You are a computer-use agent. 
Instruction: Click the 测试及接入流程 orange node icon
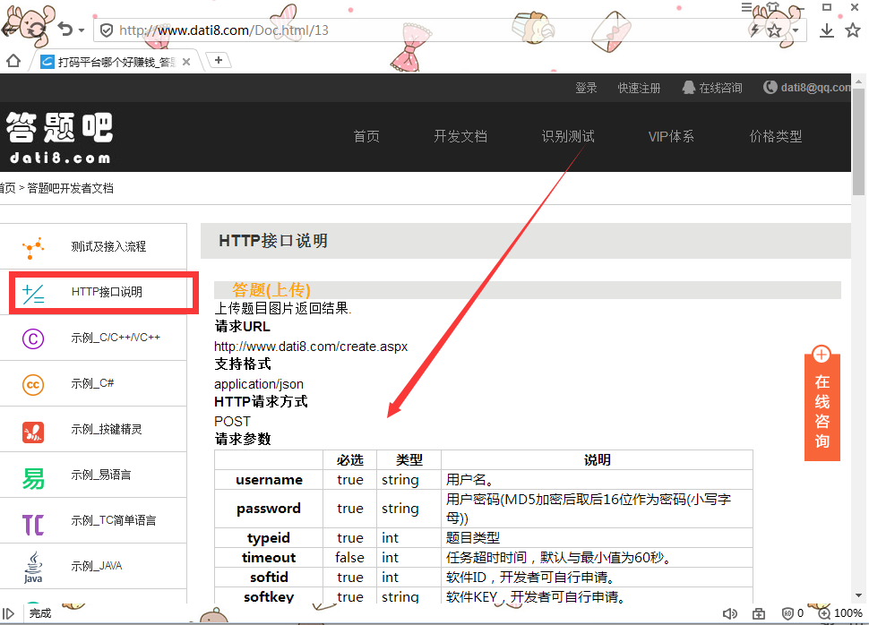tap(32, 248)
